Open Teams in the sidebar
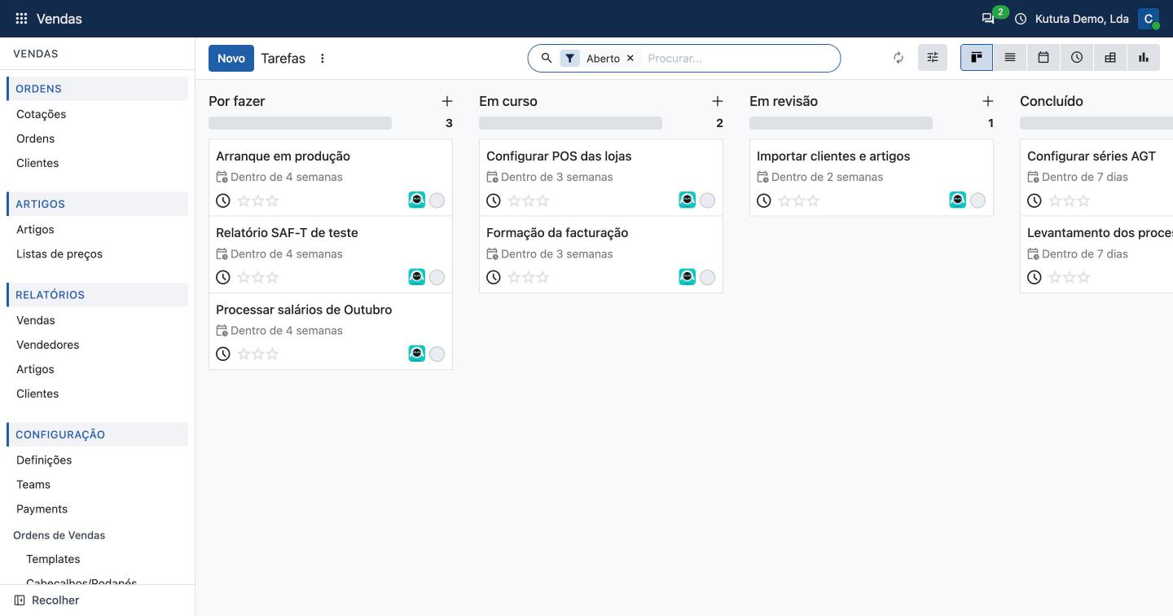Viewport: 1173px width, 616px height. [x=33, y=485]
